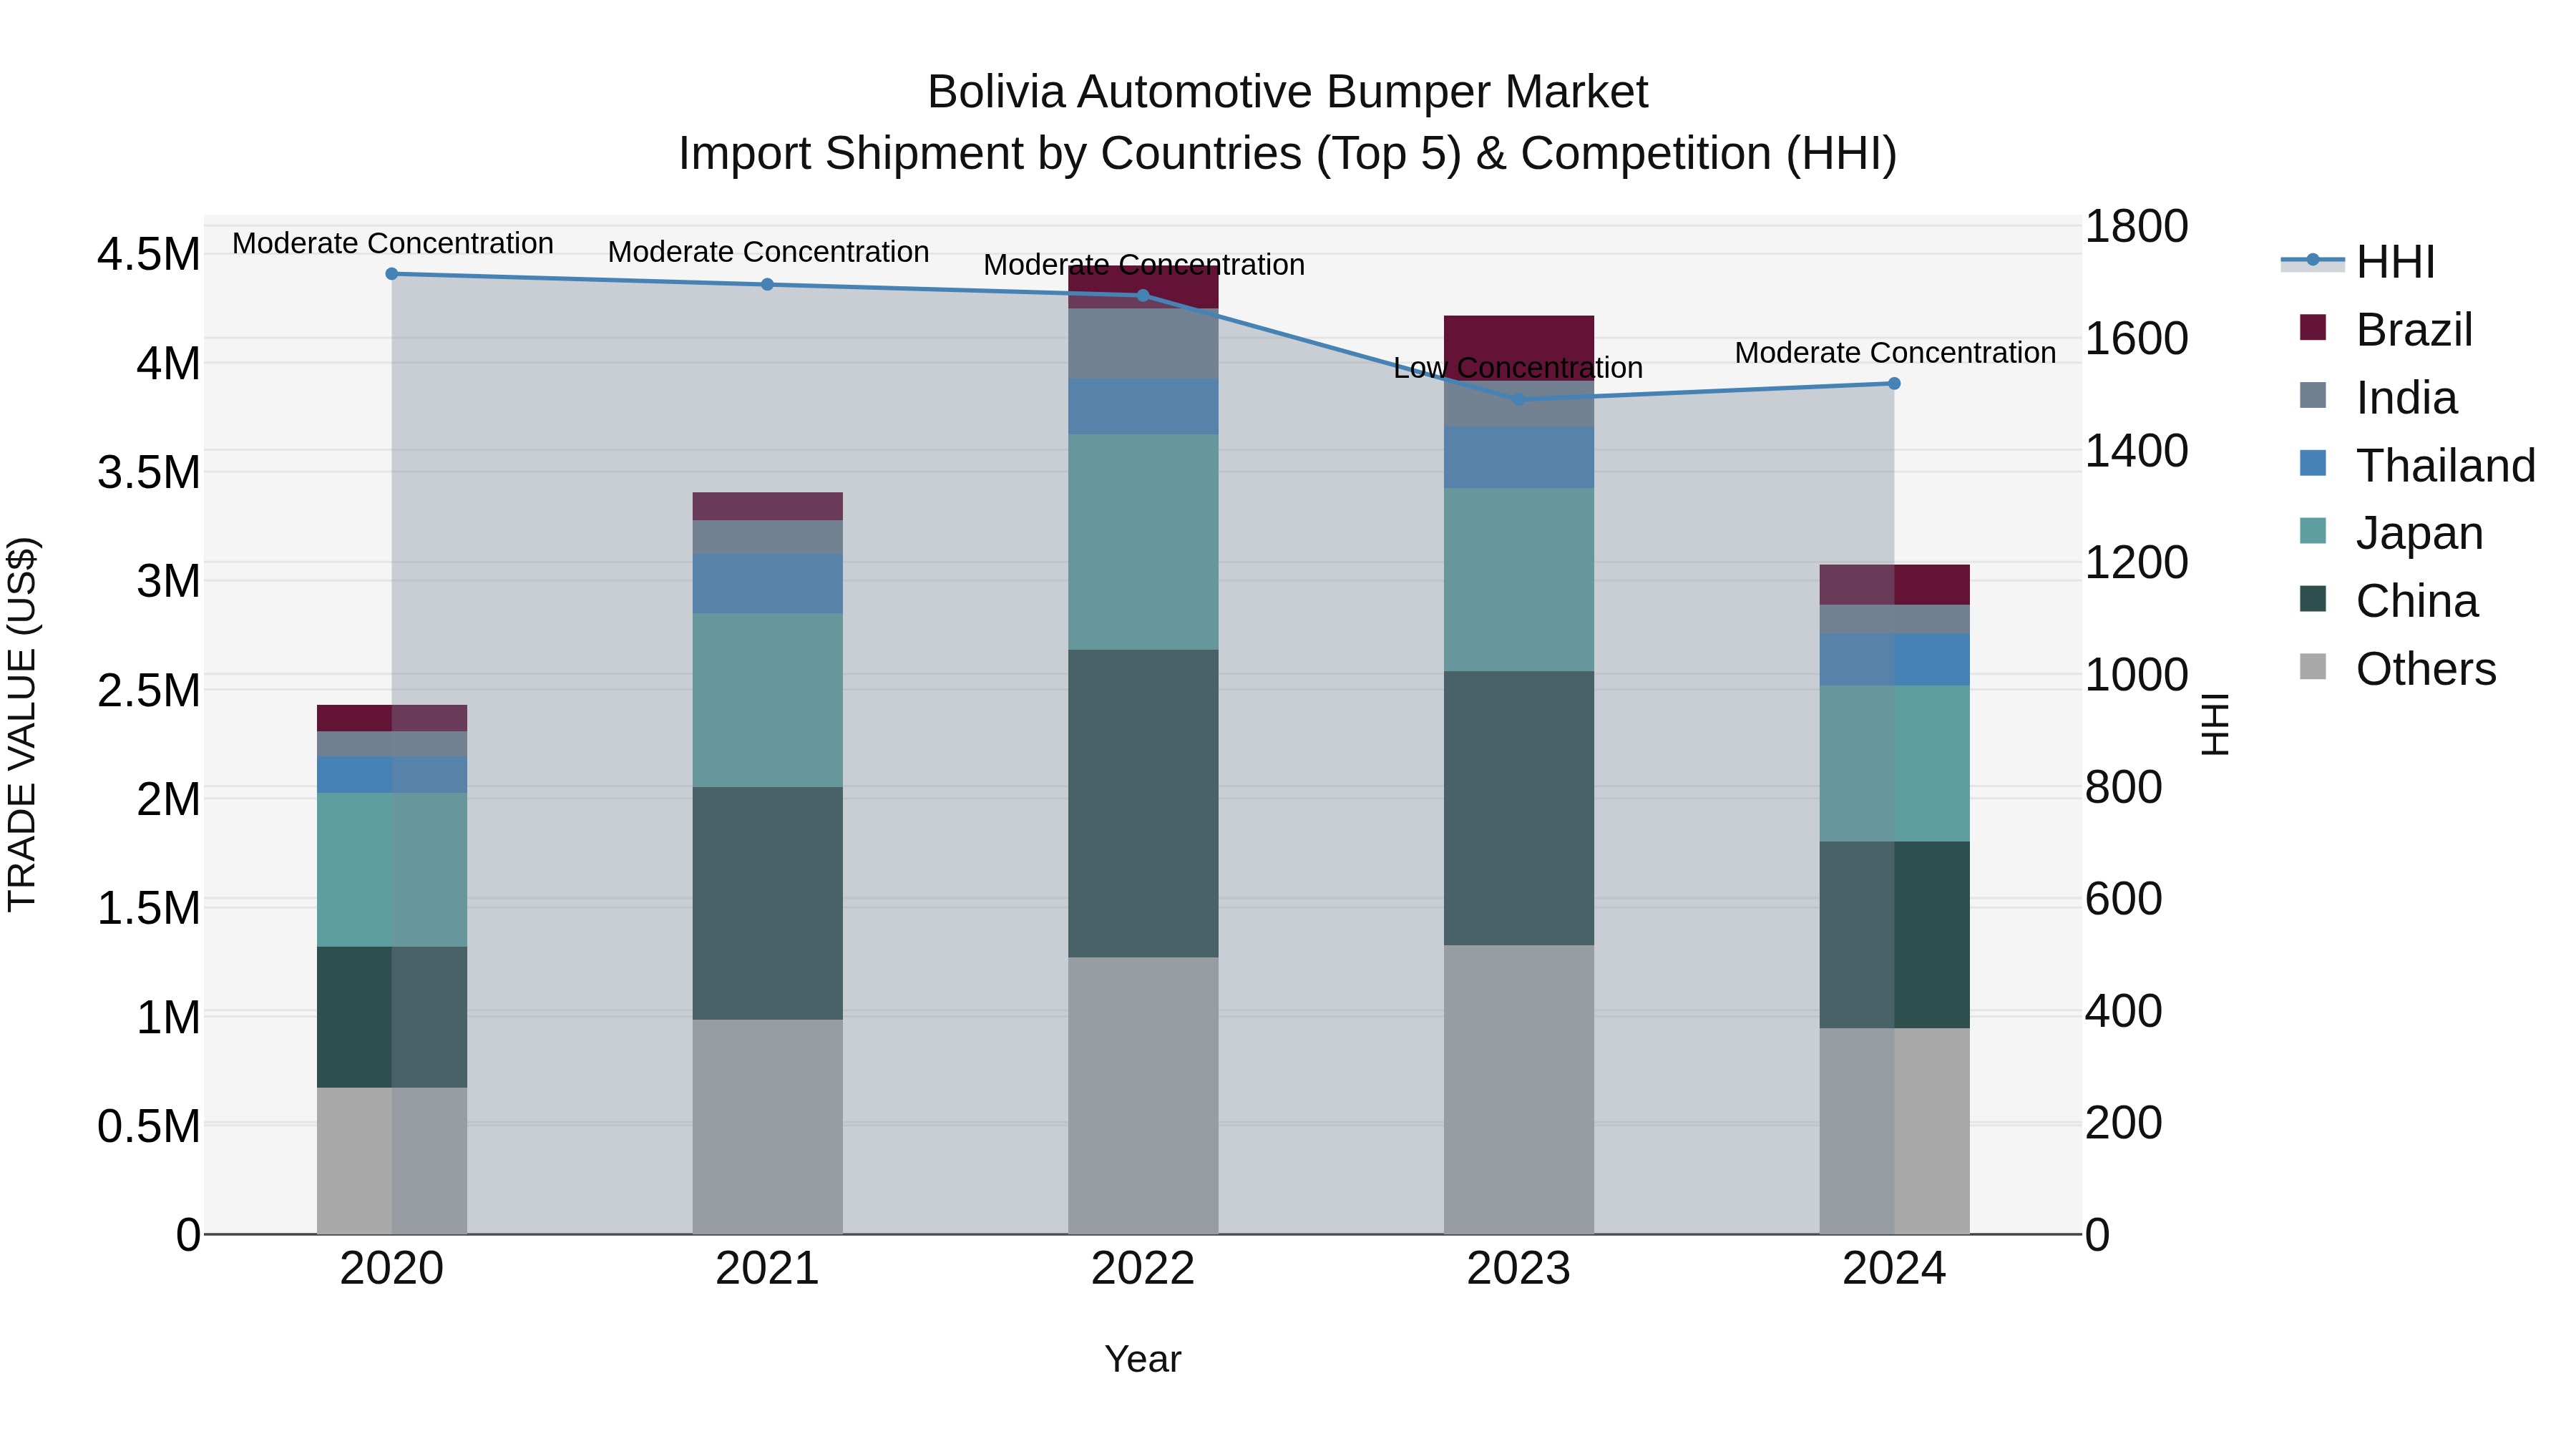This screenshot has height=1449, width=2576.
Task: Click the 2023 Others bar segment
Action: [1519, 1090]
